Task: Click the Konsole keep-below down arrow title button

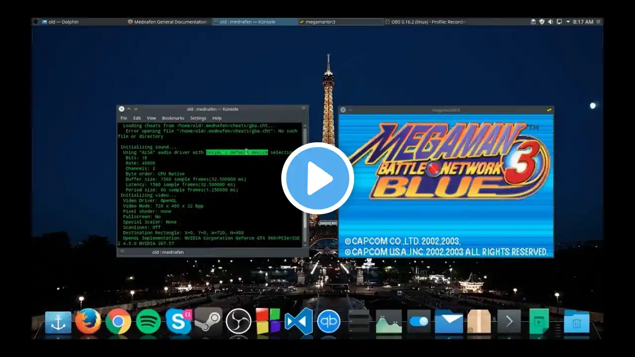Action: pos(136,109)
